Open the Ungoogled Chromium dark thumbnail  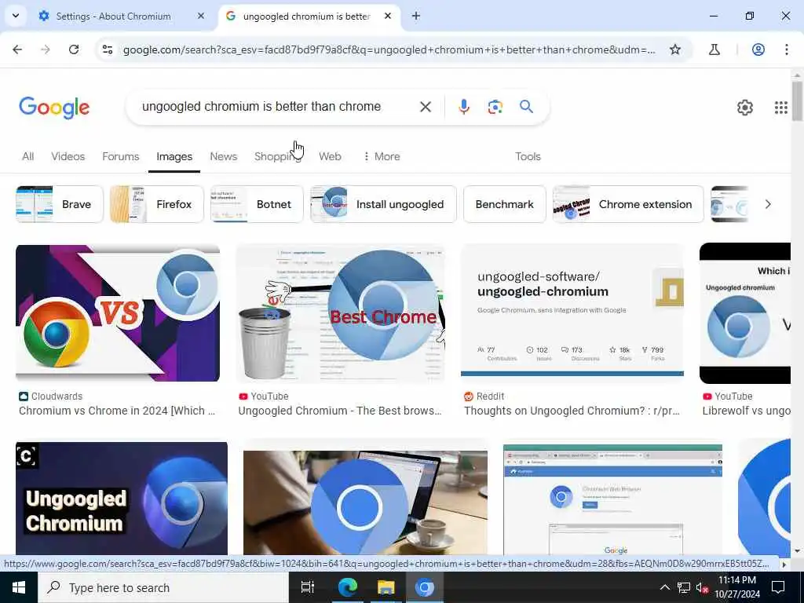pyautogui.click(x=122, y=499)
